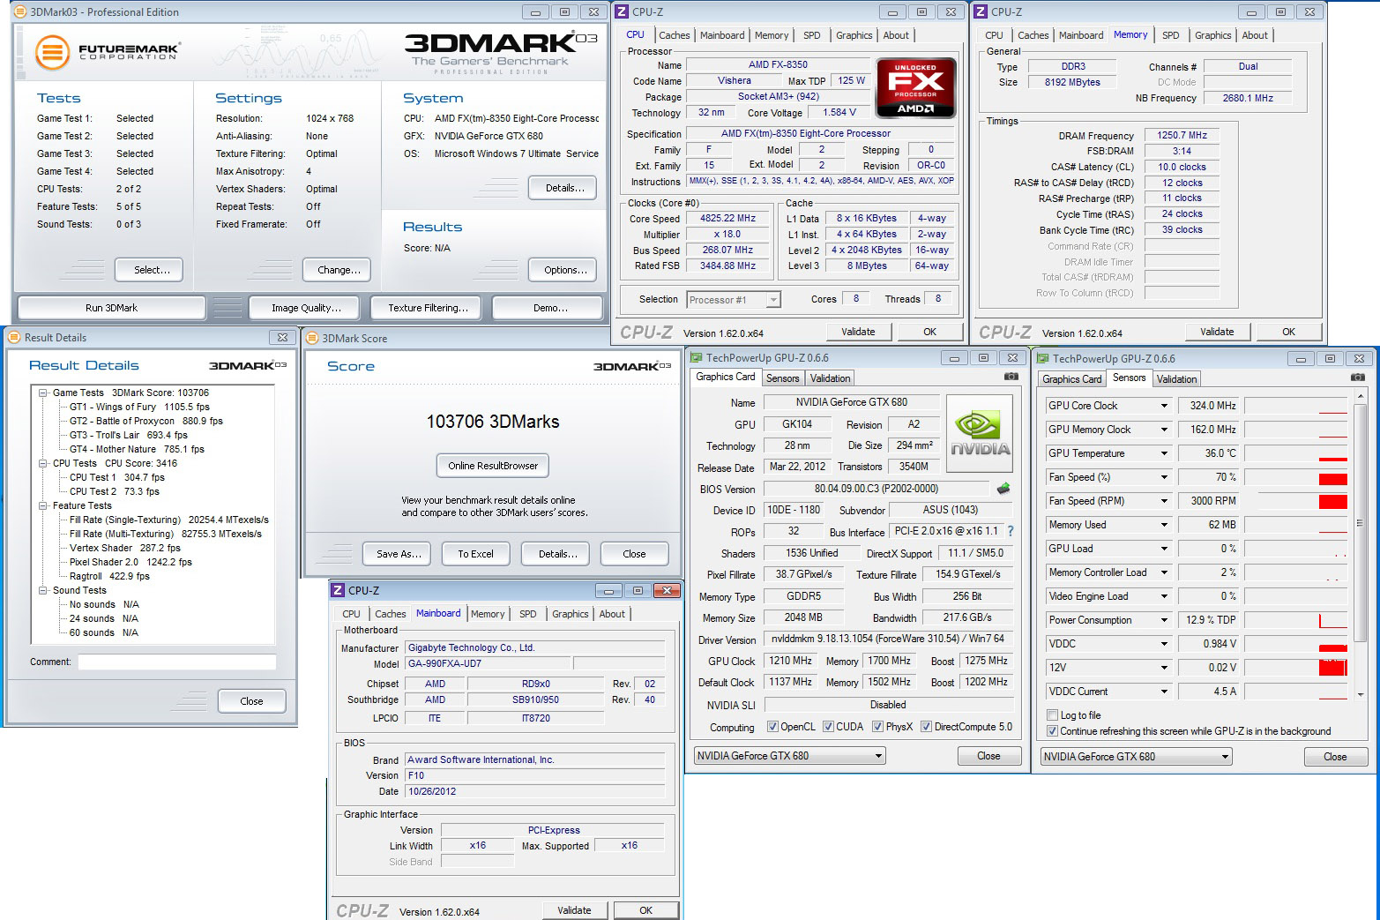This screenshot has height=920, width=1380.
Task: Click the title icon of GPU-Z Sensors window
Action: 1043,358
